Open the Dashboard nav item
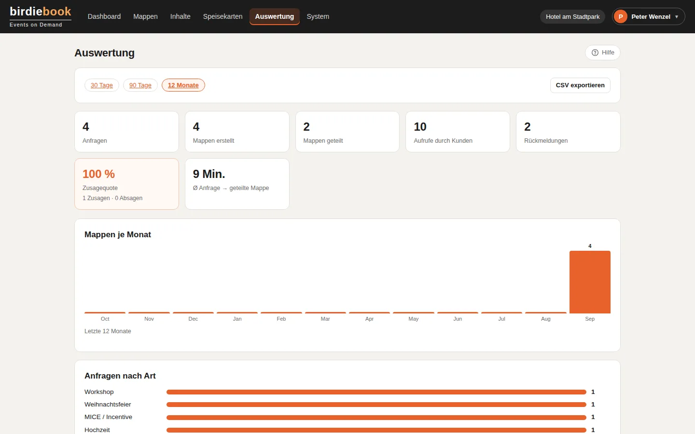695x434 pixels. coord(104,16)
